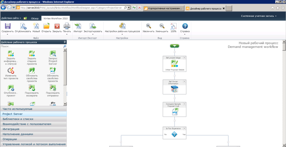Viewport: 286px width, 147px height.
Task: Select Задать информац. о статусе action
Action: click(11, 58)
